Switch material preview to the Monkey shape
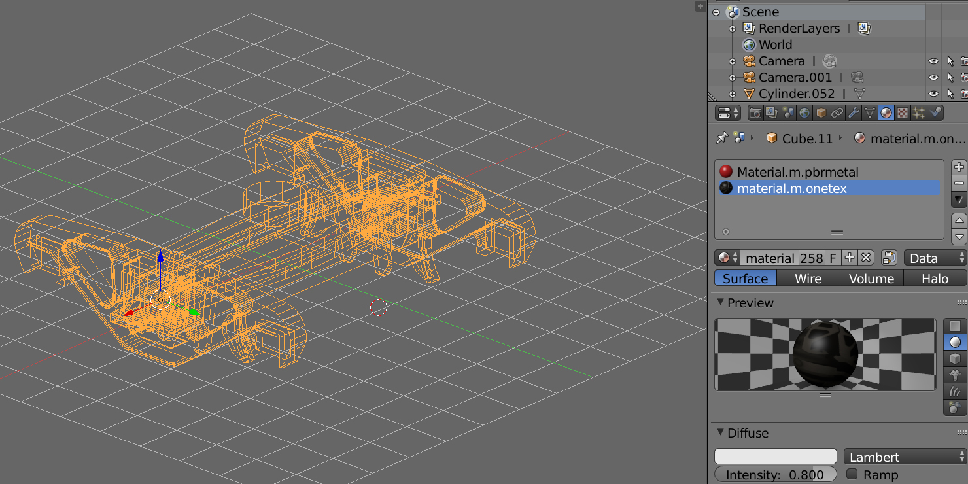968x484 pixels. (954, 374)
